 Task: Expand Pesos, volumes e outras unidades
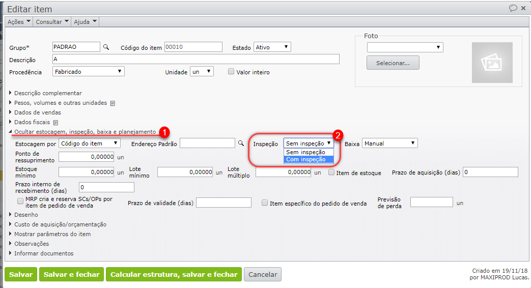(x=60, y=103)
